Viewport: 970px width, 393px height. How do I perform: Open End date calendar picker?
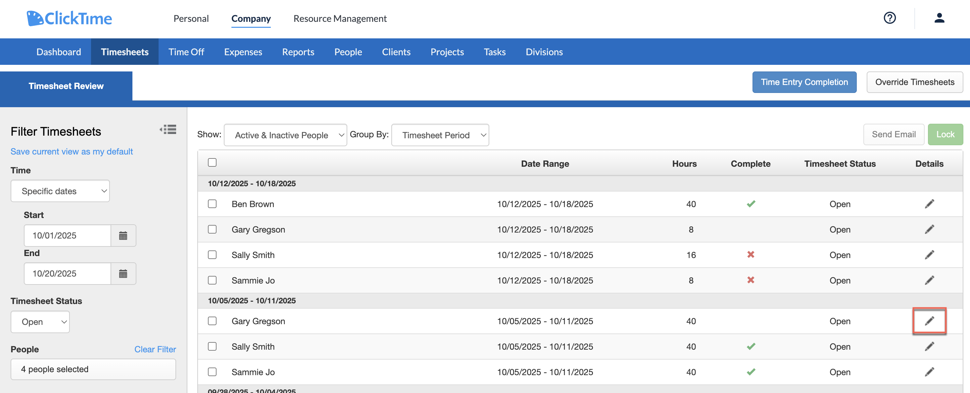123,274
